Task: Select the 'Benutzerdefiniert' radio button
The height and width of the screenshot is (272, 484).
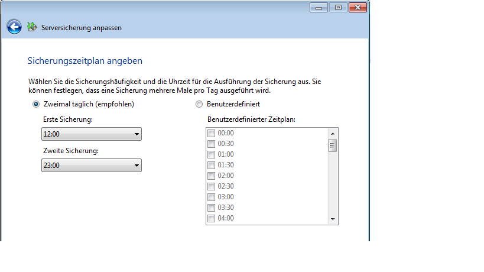Action: tap(199, 104)
